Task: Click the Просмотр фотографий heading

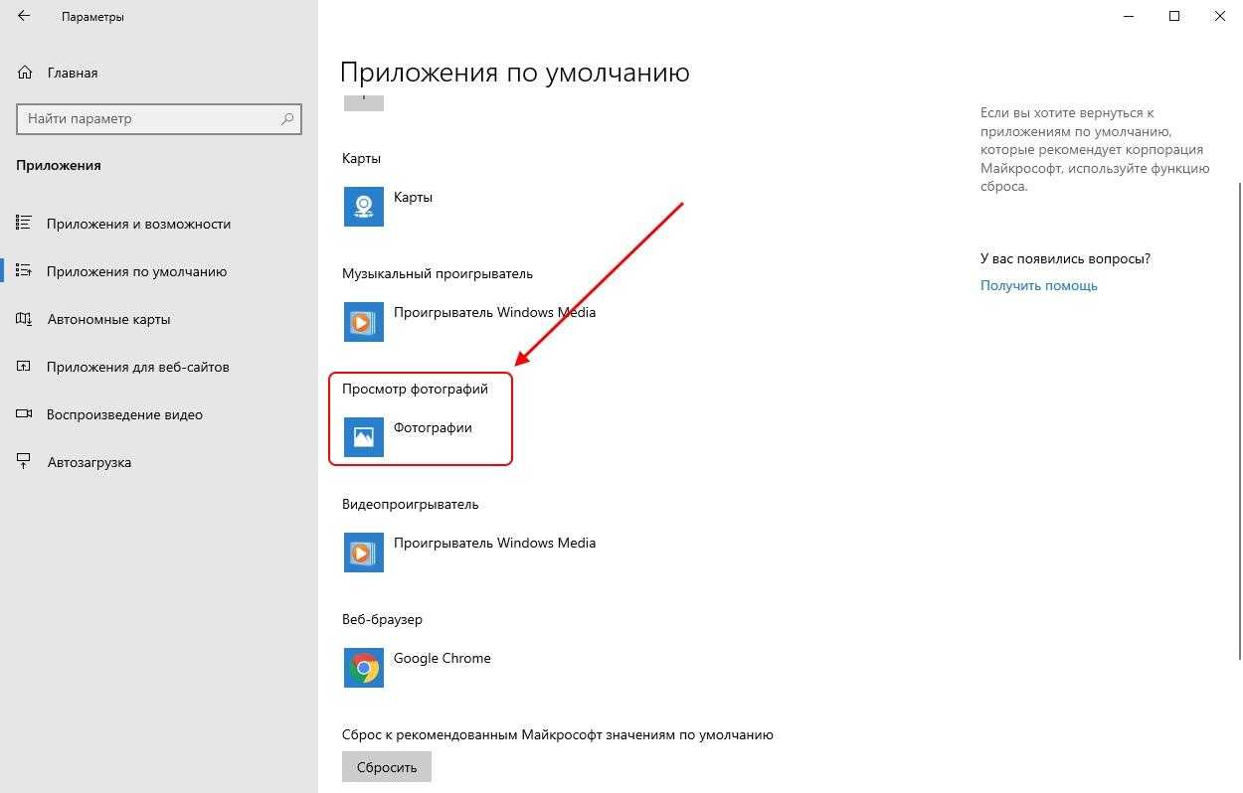Action: click(415, 390)
